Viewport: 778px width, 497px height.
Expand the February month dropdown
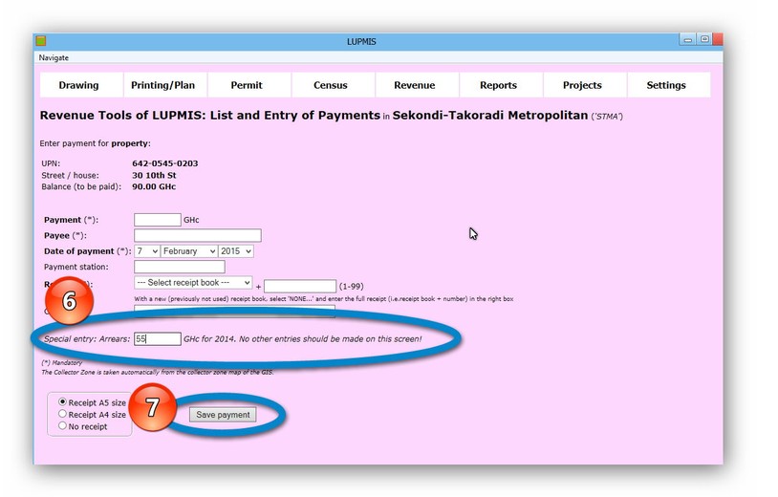(189, 251)
